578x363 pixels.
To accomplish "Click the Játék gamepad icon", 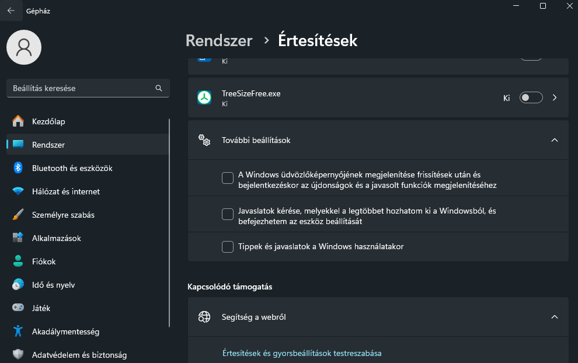I will click(18, 308).
